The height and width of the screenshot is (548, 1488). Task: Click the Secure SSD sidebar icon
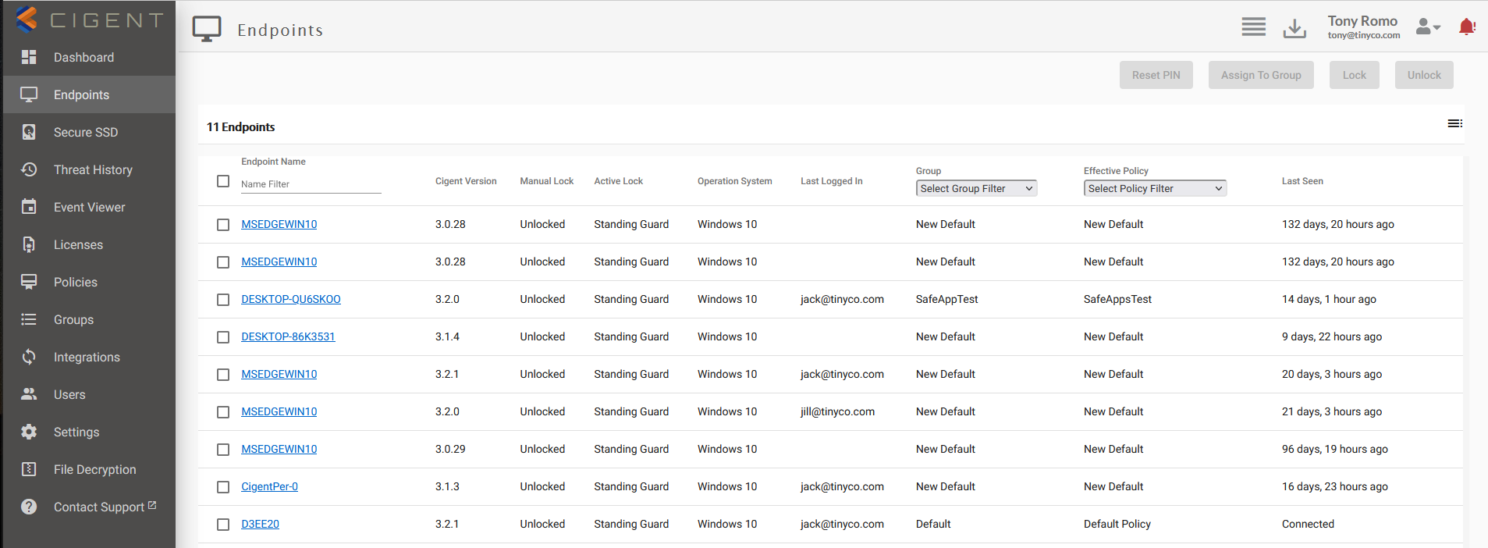[x=29, y=132]
